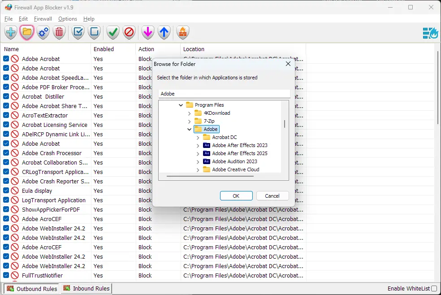Uncheck the FullTrustNotifier rule checkbox
The image size is (441, 295).
pos(6,275)
